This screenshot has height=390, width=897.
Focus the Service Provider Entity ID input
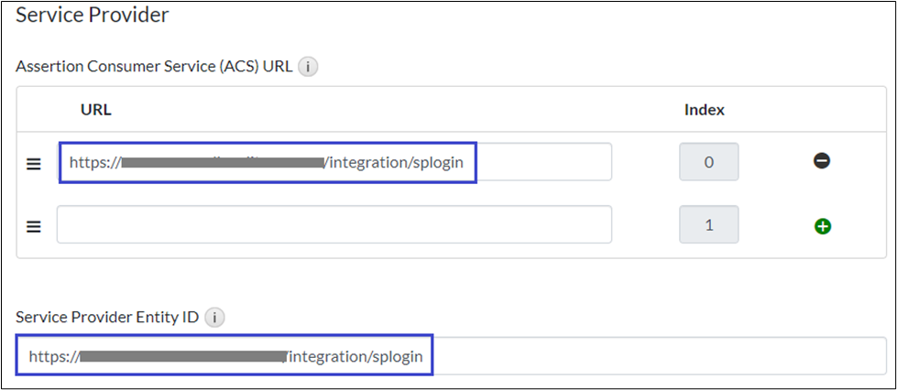pyautogui.click(x=641, y=356)
